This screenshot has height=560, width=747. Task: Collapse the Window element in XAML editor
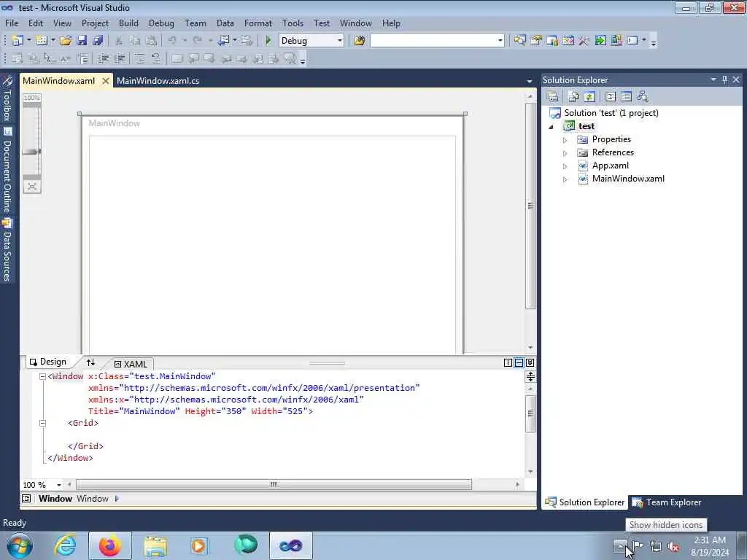[x=42, y=377]
